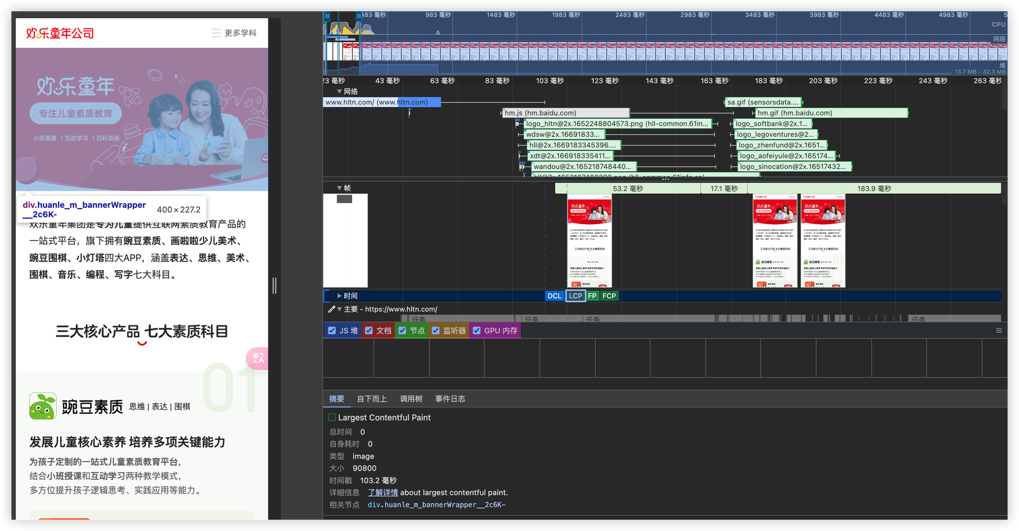Open the 事件日志 tab
Screen dimensions: 1019x531
pos(450,399)
